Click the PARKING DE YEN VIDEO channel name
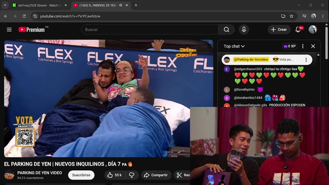This screenshot has height=185, width=329. click(40, 173)
